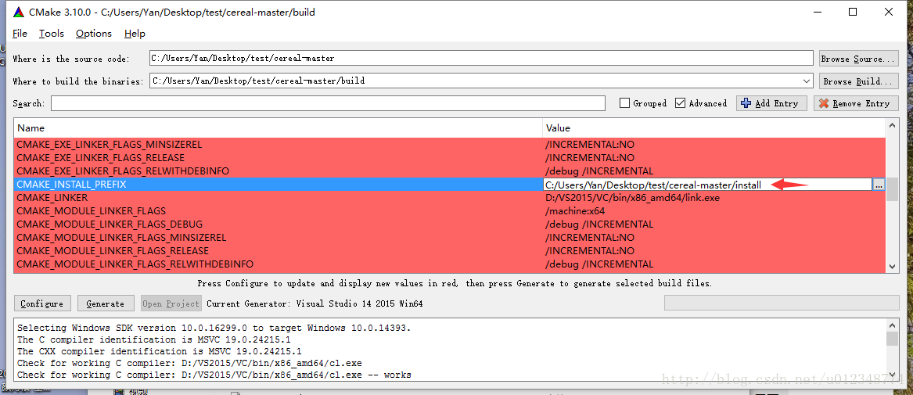The width and height of the screenshot is (913, 395).
Task: Click the Open Project button
Action: (x=171, y=303)
